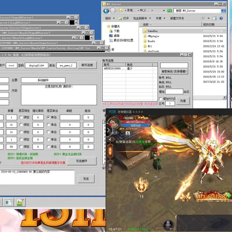Screen dimensions: 232x232
Task: Click the green chart taskbar icon
Action: (20, 202)
